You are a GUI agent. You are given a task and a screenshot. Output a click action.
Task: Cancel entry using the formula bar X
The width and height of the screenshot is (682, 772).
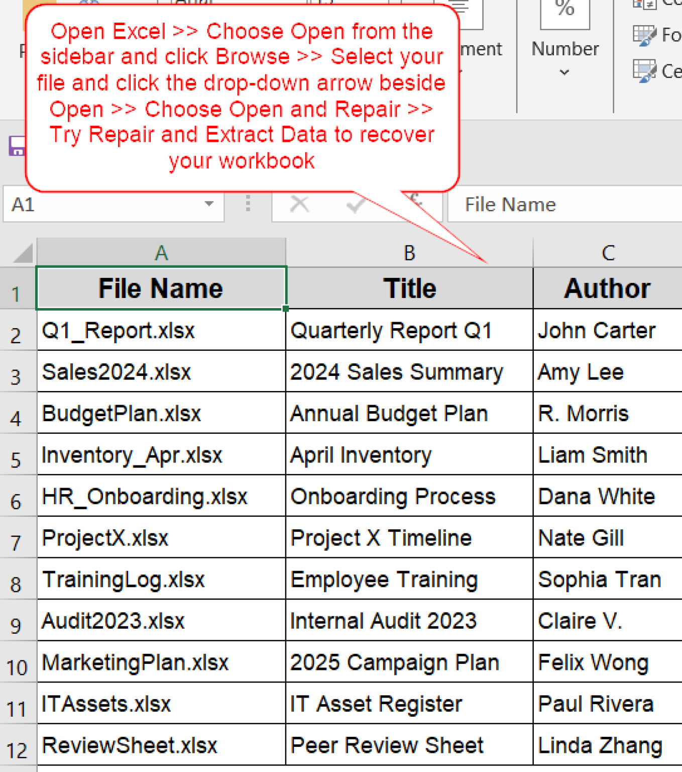point(300,204)
